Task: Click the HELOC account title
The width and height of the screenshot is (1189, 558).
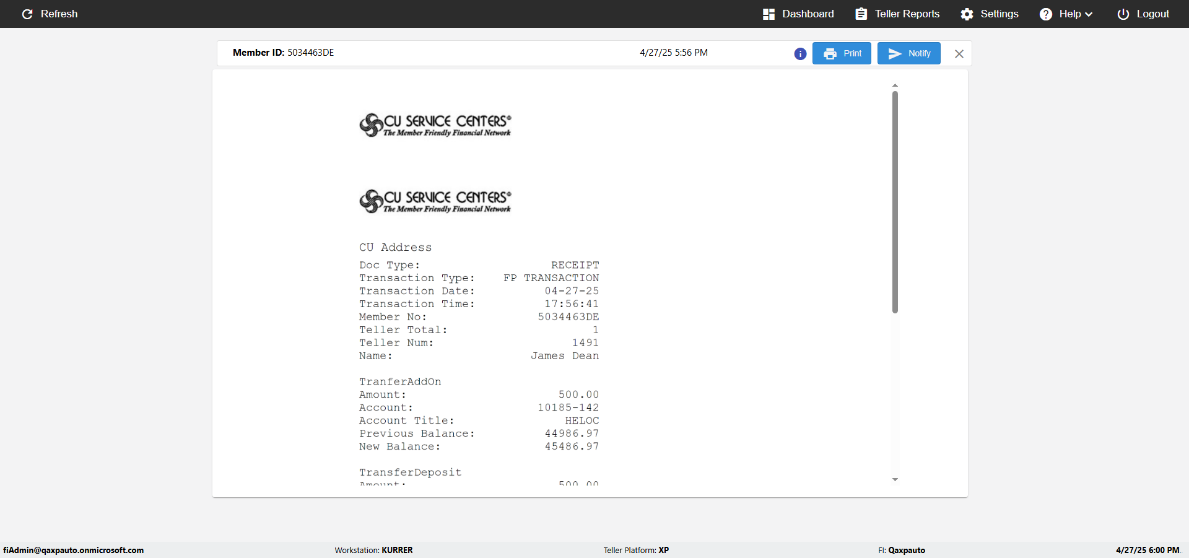Action: point(582,421)
